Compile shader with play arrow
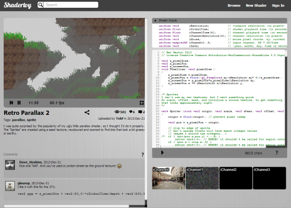The image size is (291, 208). (x=162, y=152)
